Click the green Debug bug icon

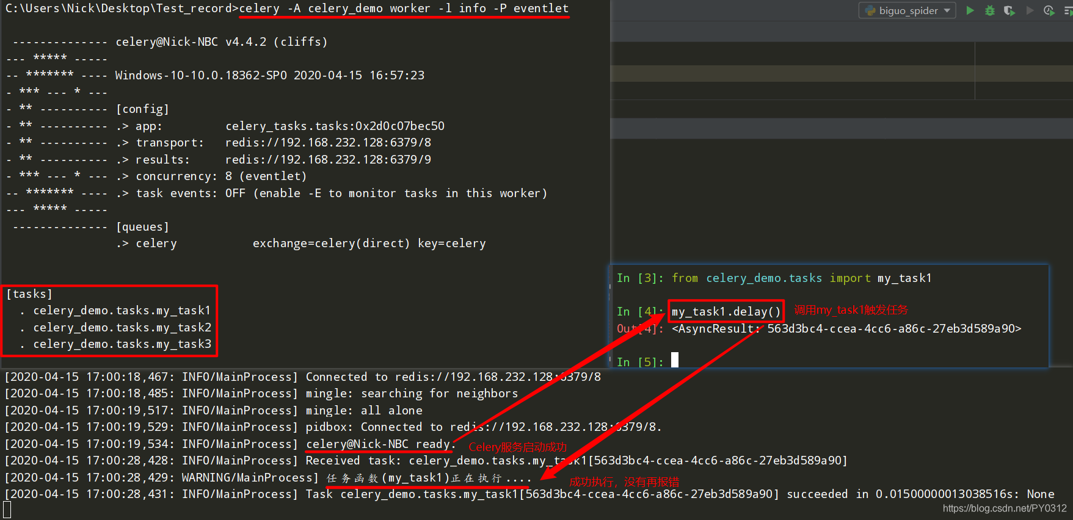click(990, 10)
